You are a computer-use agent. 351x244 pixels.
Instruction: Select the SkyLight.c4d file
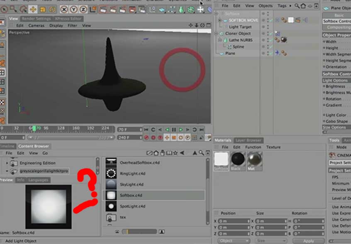coord(132,185)
